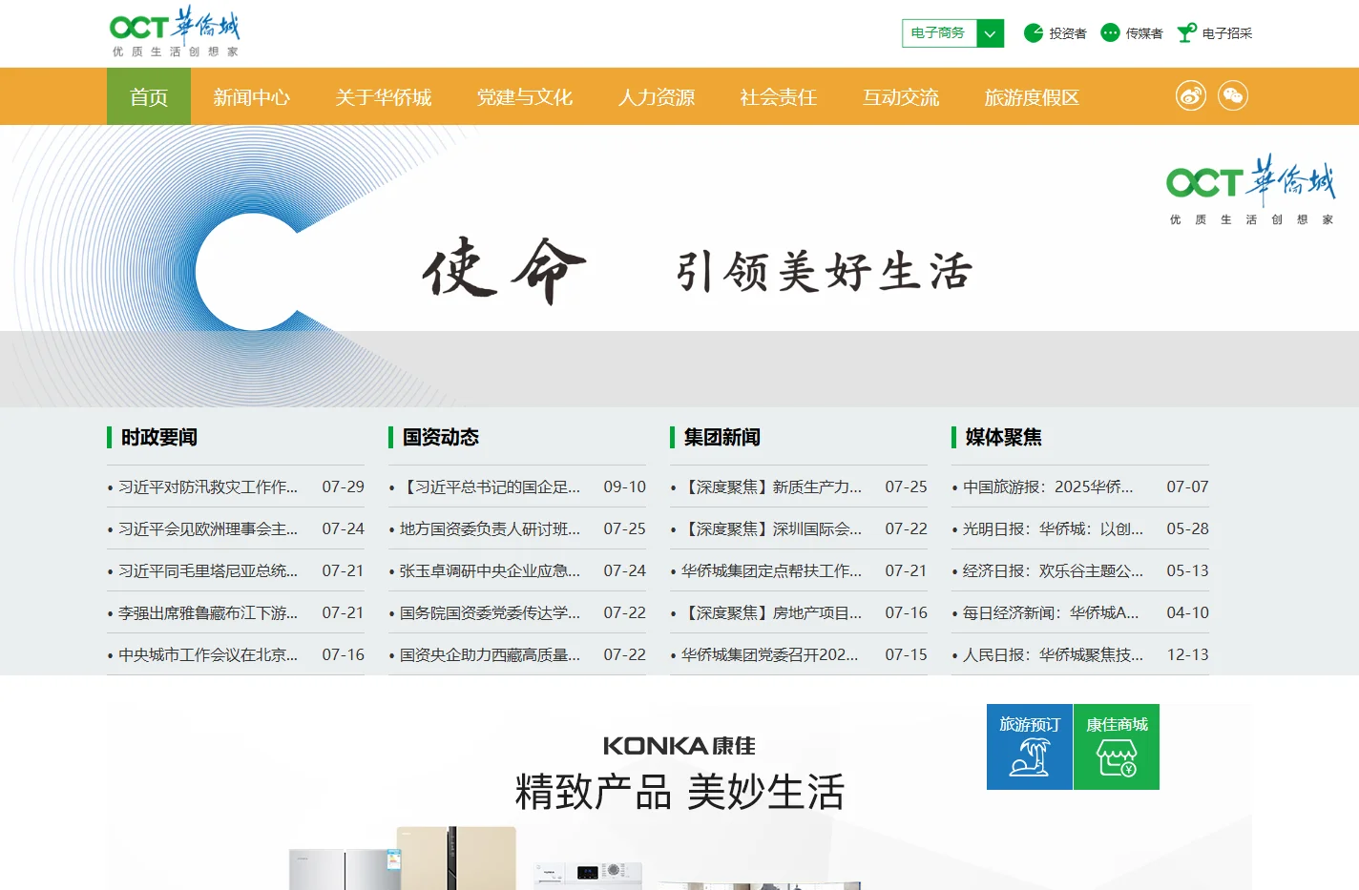The width and height of the screenshot is (1359, 890).
Task: Click the KONKA 康佳 promotional banner
Action: 679,797
